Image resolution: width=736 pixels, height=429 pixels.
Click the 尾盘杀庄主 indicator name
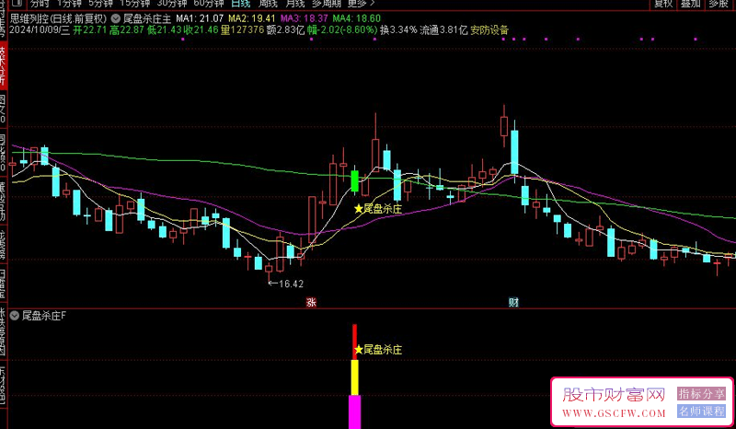pos(147,18)
